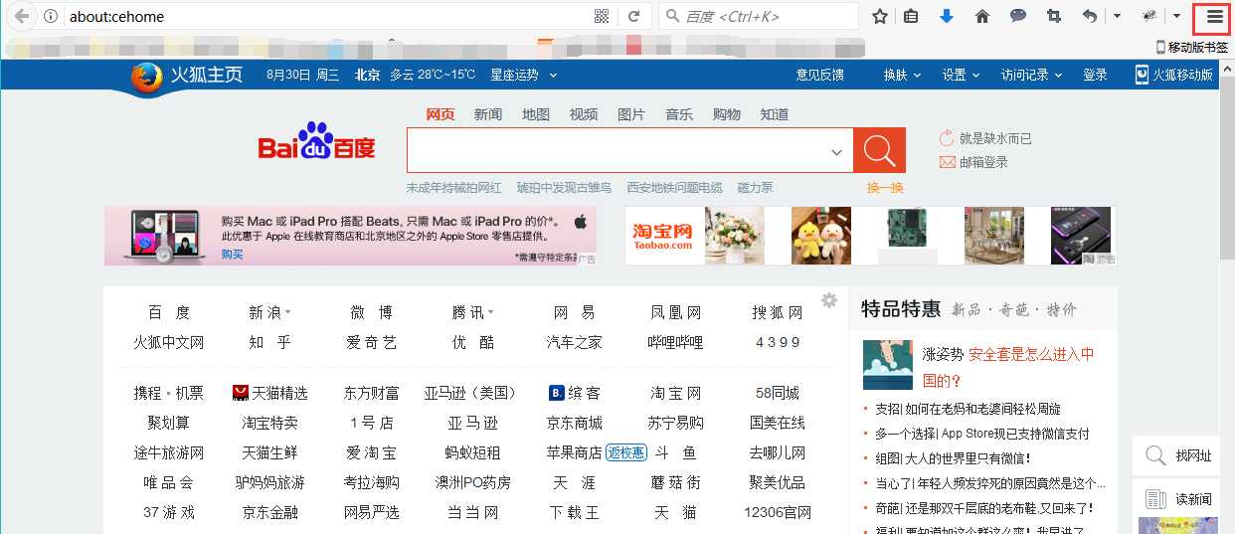
Task: Select the 新闻 search tab
Action: pos(487,114)
